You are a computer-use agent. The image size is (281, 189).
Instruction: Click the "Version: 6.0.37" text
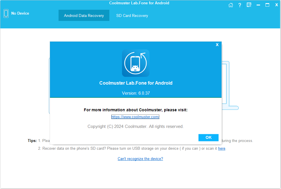tap(136, 93)
